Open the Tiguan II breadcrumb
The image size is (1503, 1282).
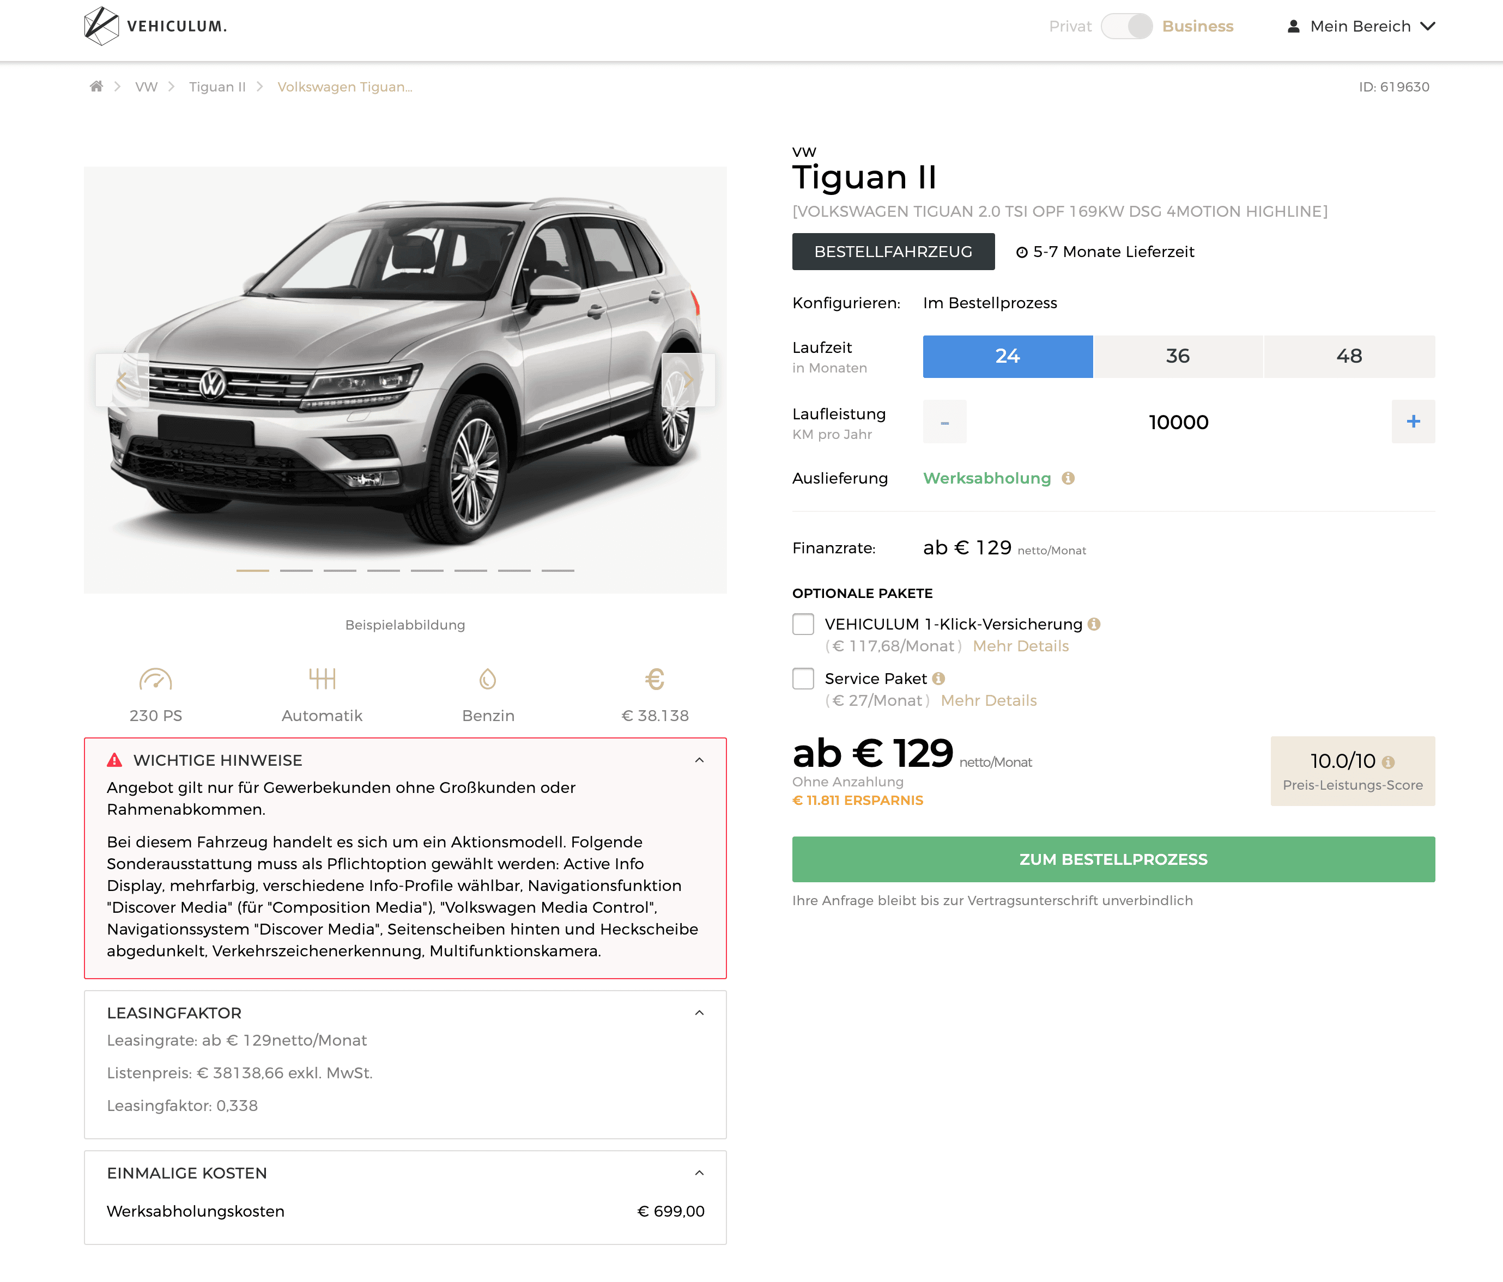coord(217,86)
